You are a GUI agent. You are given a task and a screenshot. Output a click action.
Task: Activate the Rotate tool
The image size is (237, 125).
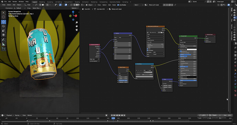4,26
